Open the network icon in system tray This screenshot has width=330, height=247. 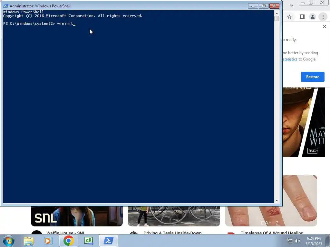coord(290,241)
